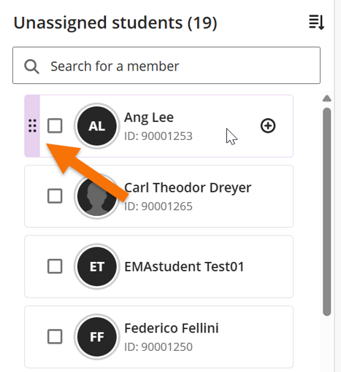Select the Carl Theodor Dreyer name
This screenshot has width=341, height=372.
[x=188, y=187]
